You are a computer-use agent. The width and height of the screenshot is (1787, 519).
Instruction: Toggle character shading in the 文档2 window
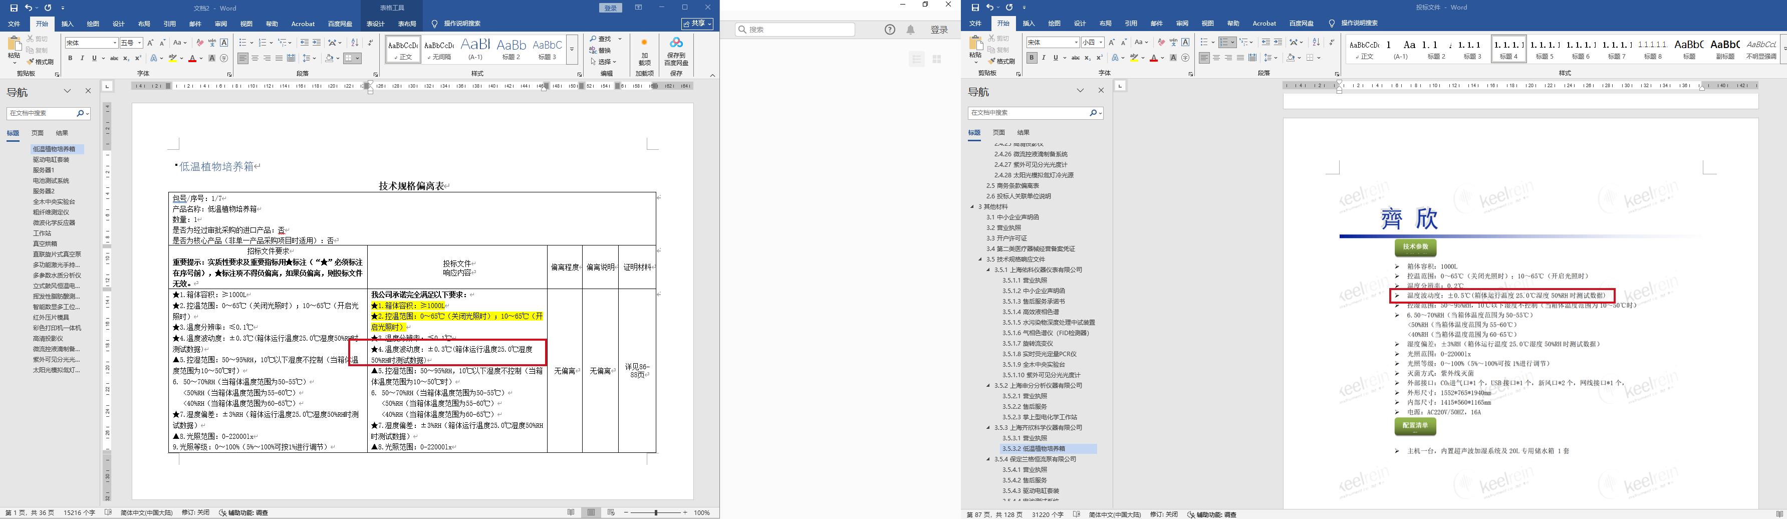click(212, 58)
